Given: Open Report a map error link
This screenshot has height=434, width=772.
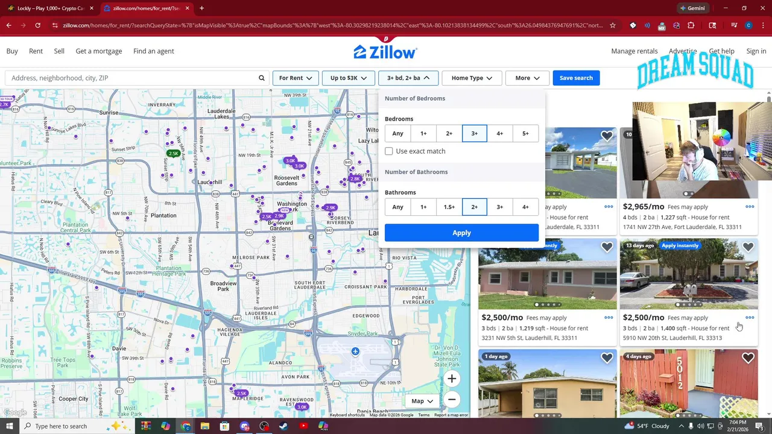Looking at the screenshot, I should pos(451,415).
